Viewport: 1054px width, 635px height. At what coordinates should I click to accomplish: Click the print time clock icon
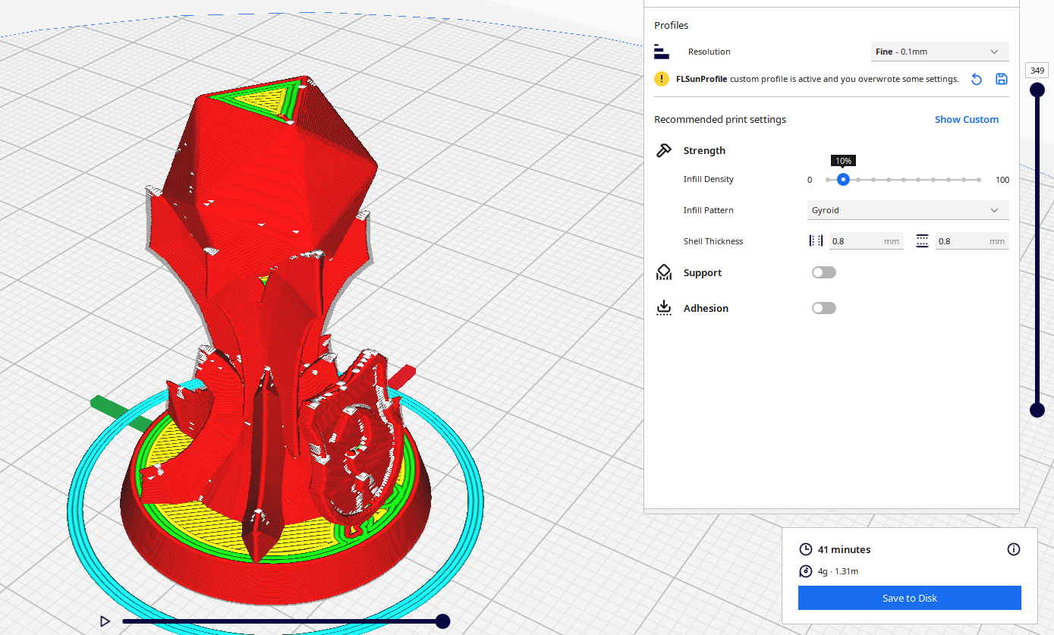(805, 549)
